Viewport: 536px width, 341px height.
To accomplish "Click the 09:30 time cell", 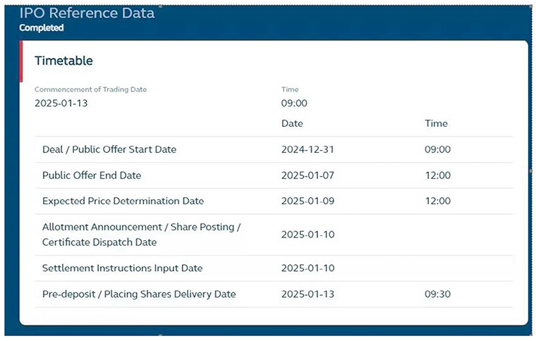I will [x=438, y=294].
